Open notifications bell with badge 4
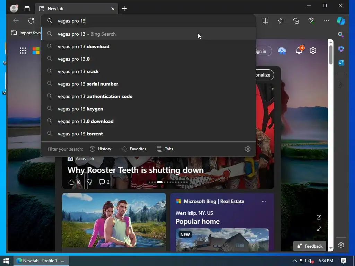The image size is (355, 266). (300, 50)
